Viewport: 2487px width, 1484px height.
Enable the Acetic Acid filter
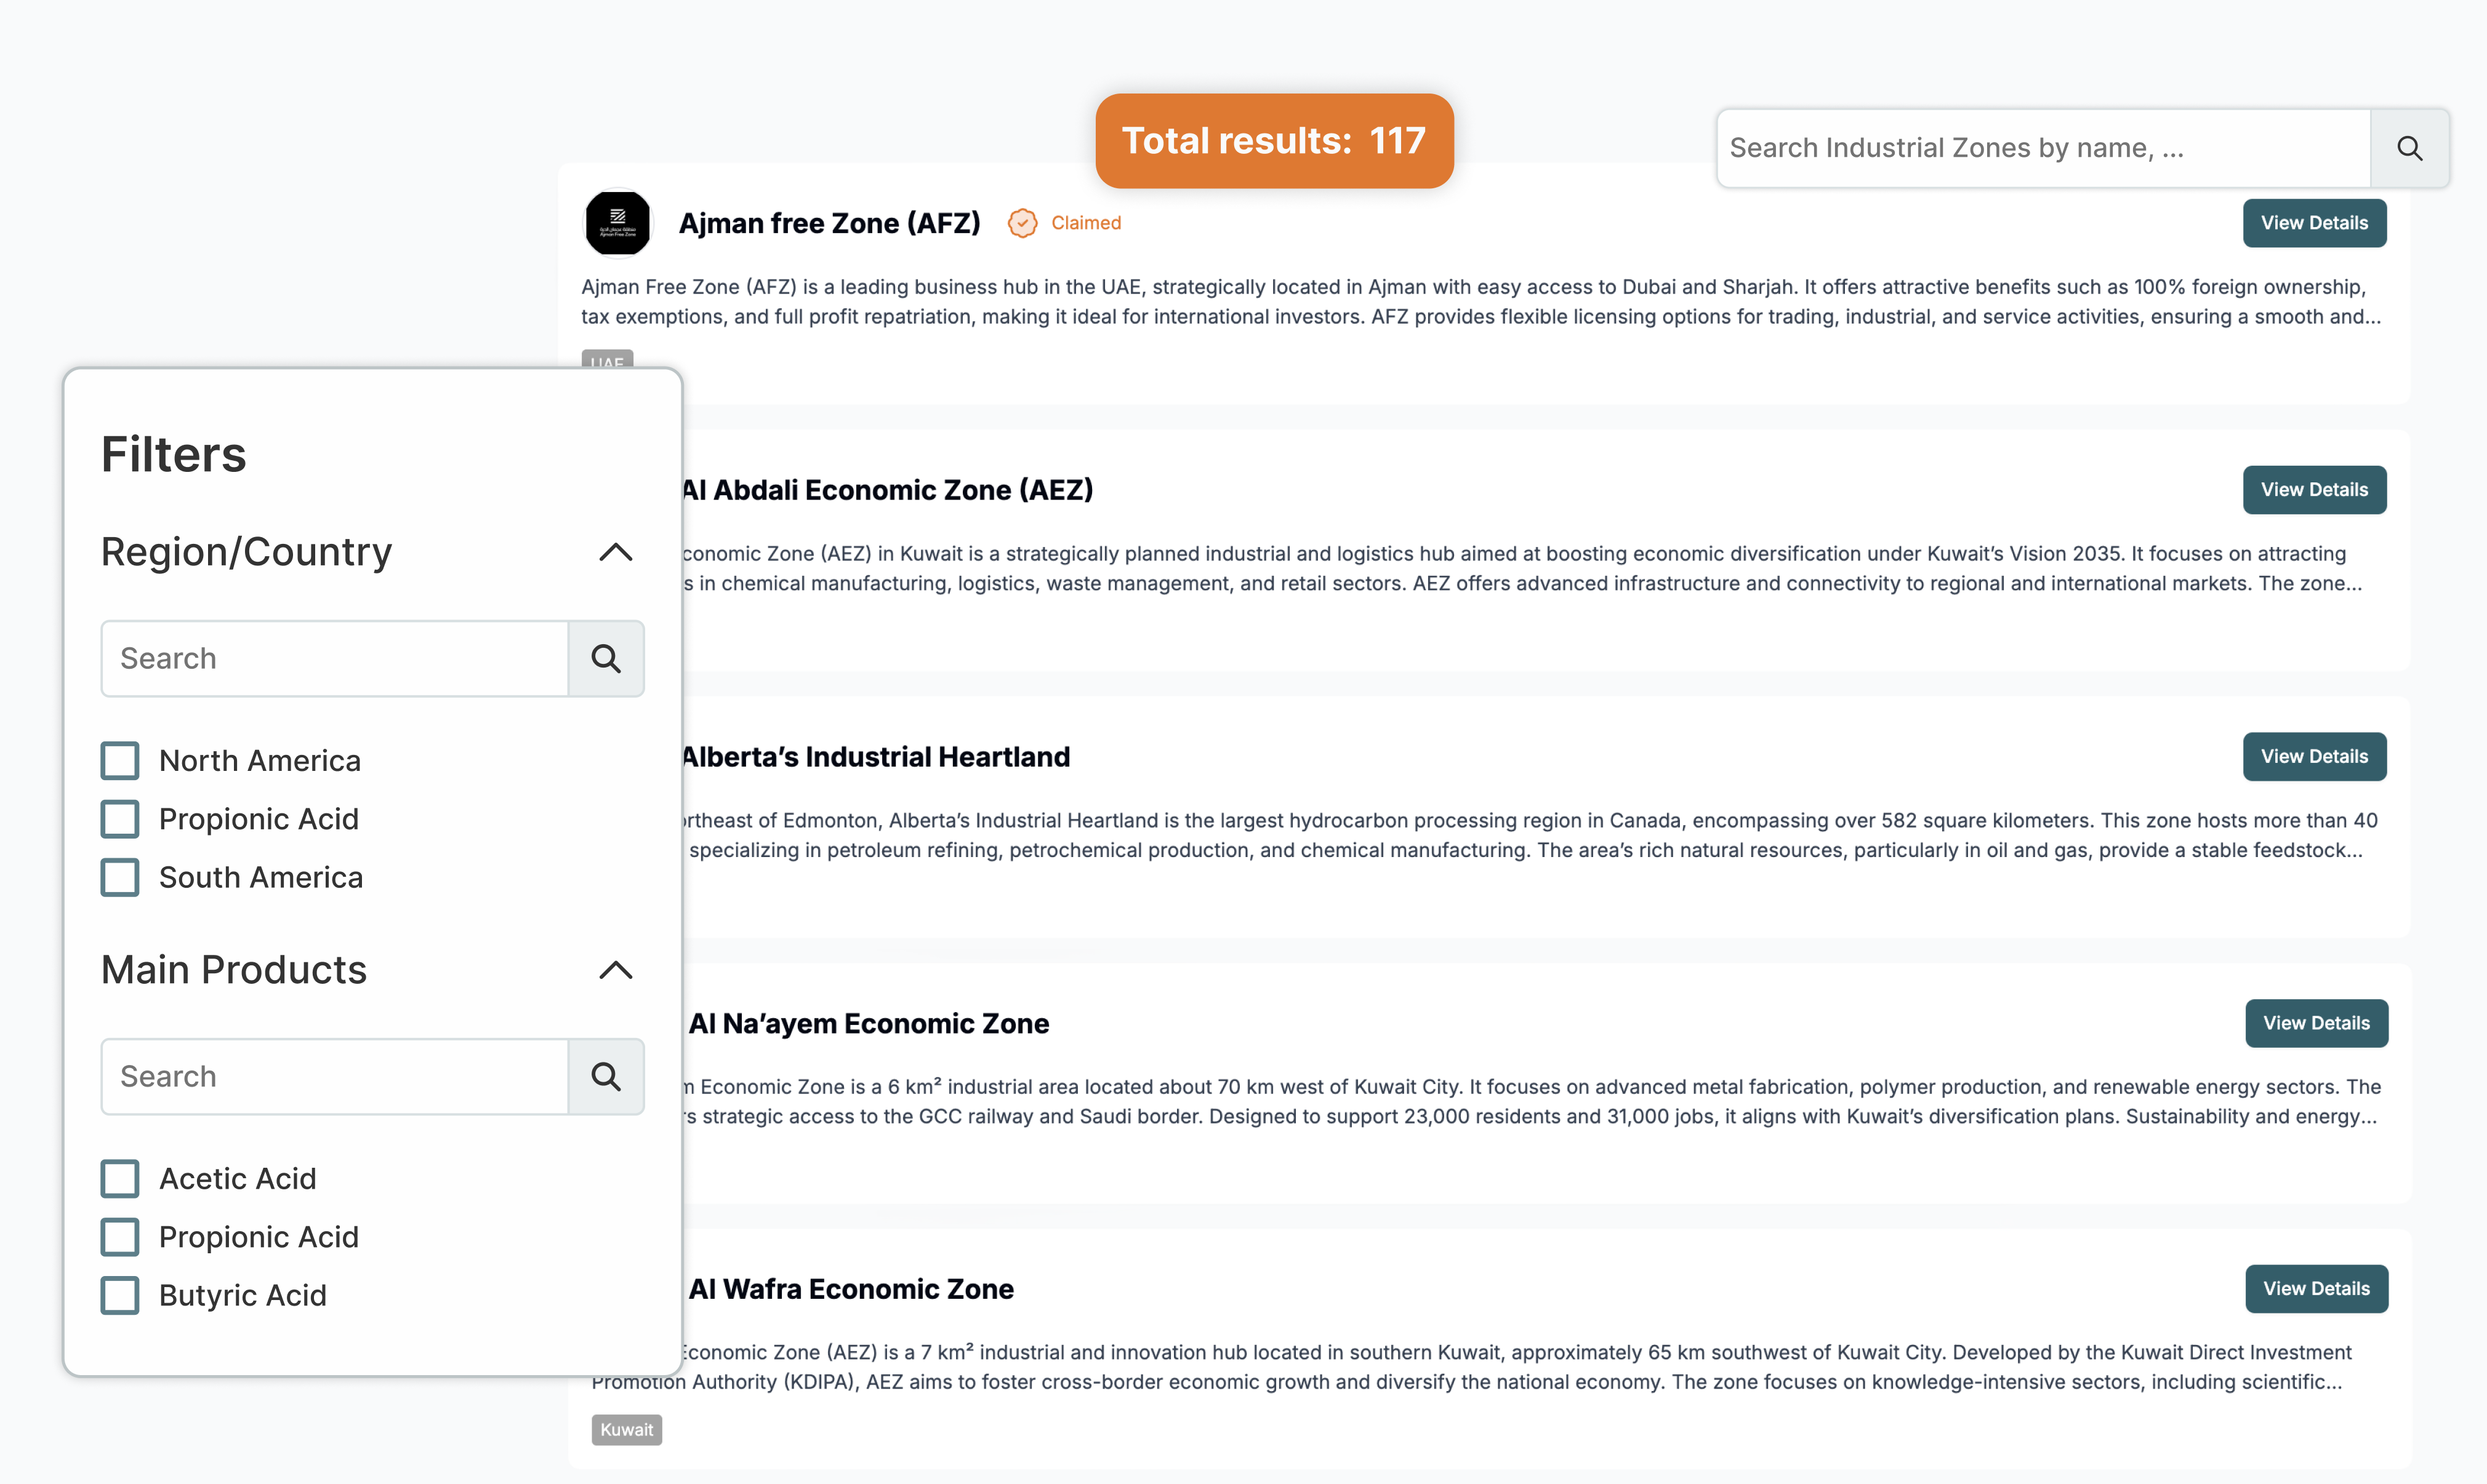click(120, 1178)
